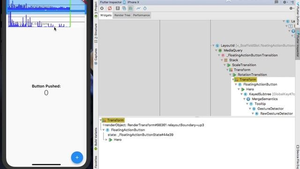300x169 pixels.
Task: Open the Structure side tool tab
Action: (96, 33)
